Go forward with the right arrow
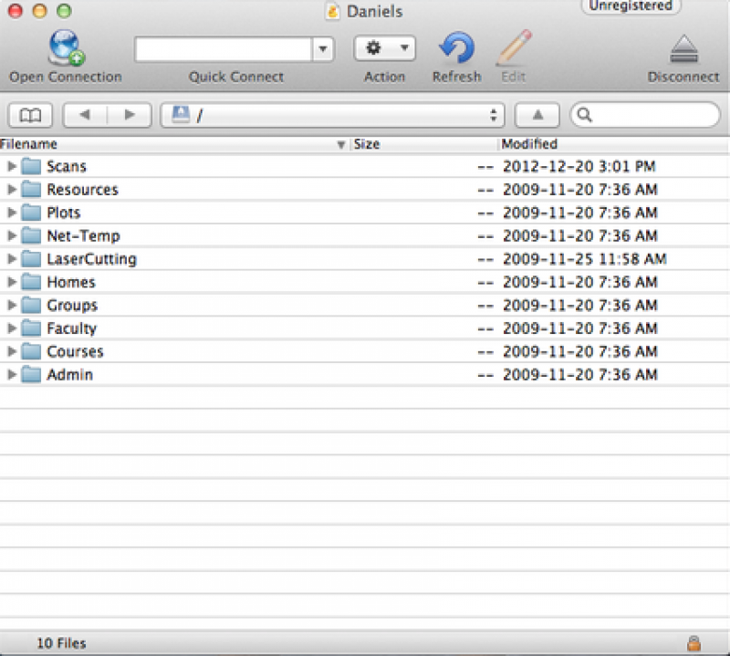The height and width of the screenshot is (656, 730). [130, 115]
